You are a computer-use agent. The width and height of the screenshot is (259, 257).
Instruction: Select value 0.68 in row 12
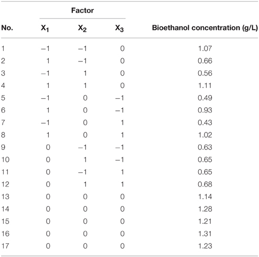205,184
